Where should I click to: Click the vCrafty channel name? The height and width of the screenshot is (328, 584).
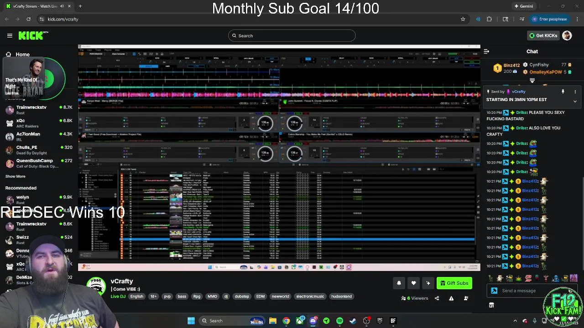point(122,281)
